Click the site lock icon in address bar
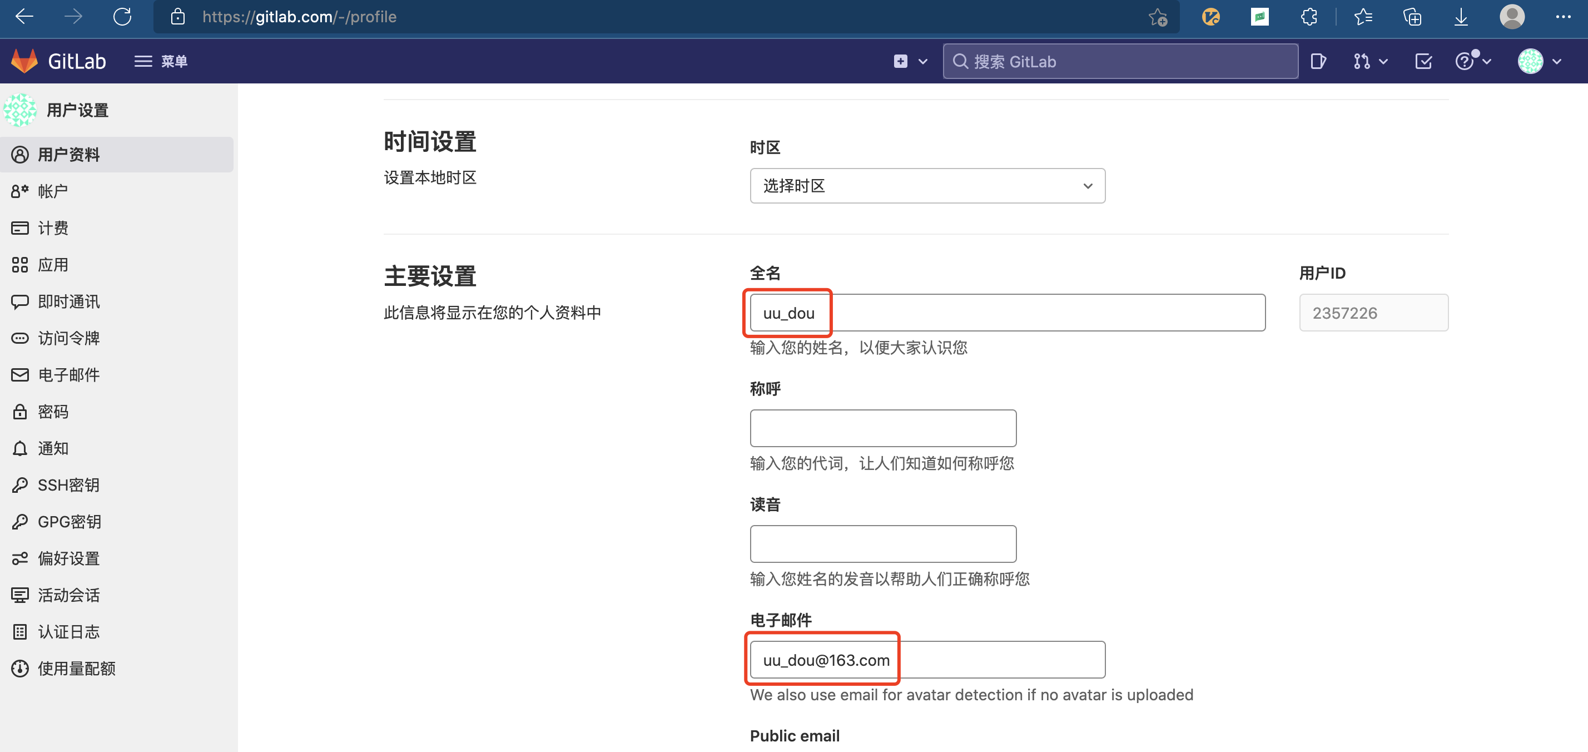Screen dimensions: 1588x752 click(x=177, y=17)
